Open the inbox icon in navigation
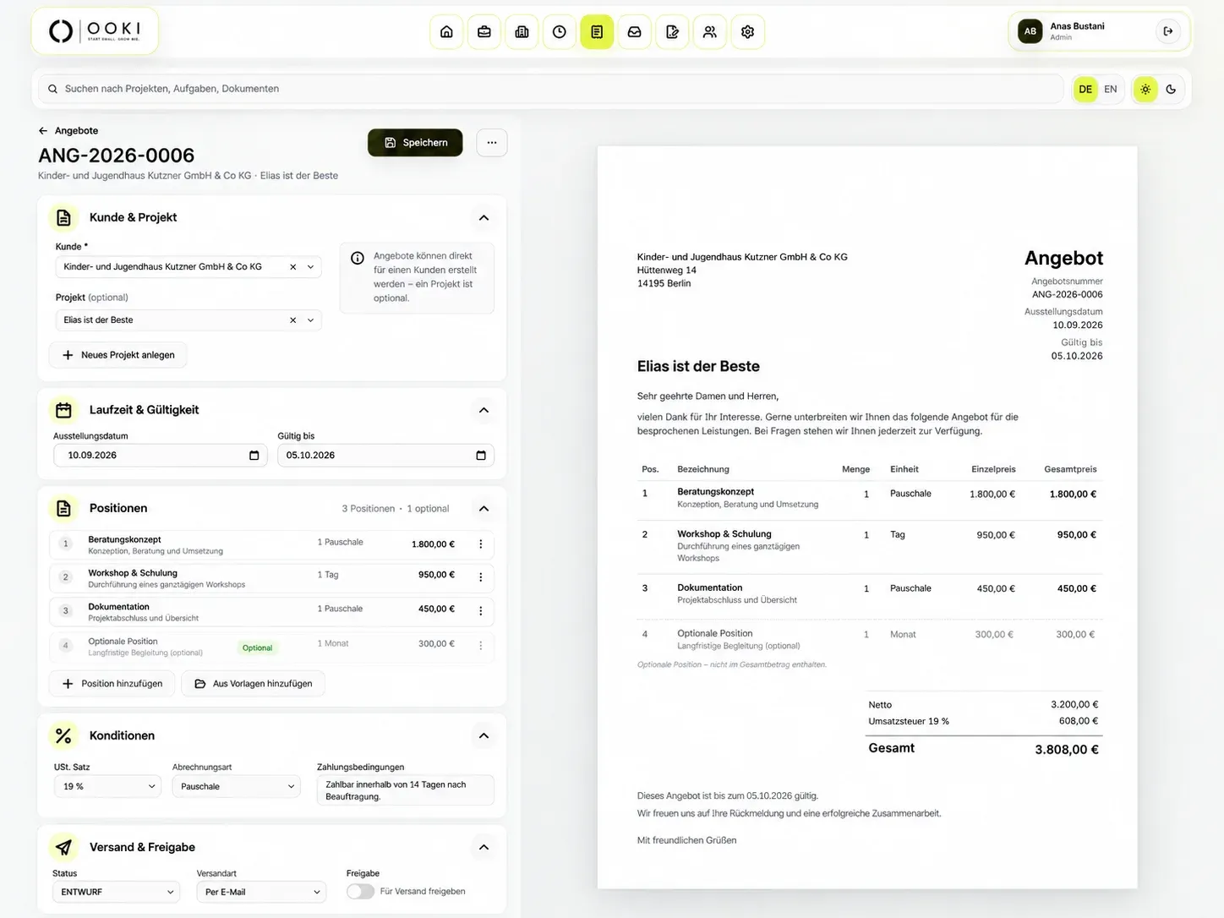Viewport: 1224px width, 918px height. point(634,32)
